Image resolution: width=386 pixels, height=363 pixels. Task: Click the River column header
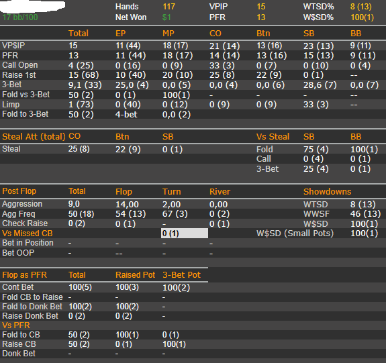tap(220, 192)
